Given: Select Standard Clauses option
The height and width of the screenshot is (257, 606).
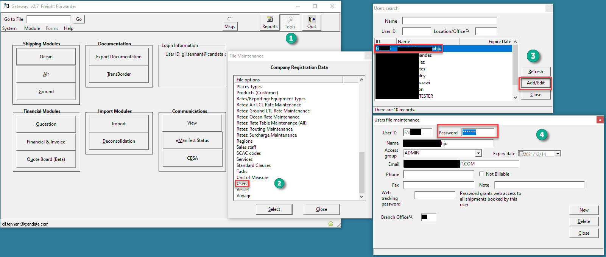Looking at the screenshot, I should (x=254, y=165).
